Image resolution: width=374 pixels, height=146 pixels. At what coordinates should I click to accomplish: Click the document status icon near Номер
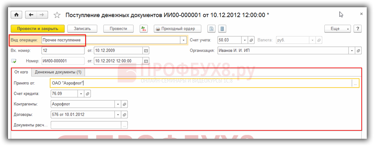(x=14, y=61)
